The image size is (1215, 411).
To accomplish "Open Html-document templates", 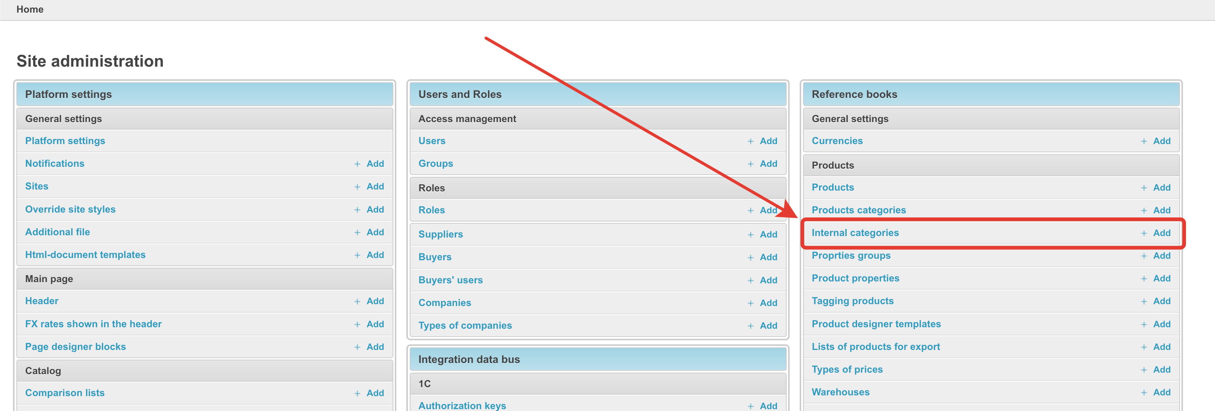I will [85, 255].
